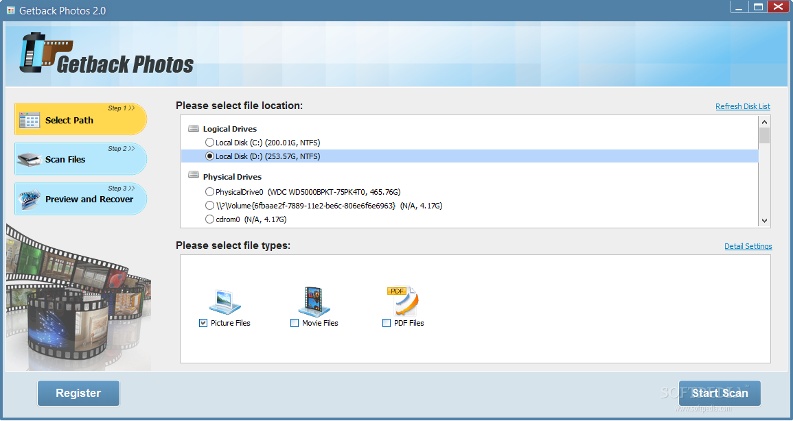
Task: Click the Physical Drives disk icon
Action: [x=193, y=175]
